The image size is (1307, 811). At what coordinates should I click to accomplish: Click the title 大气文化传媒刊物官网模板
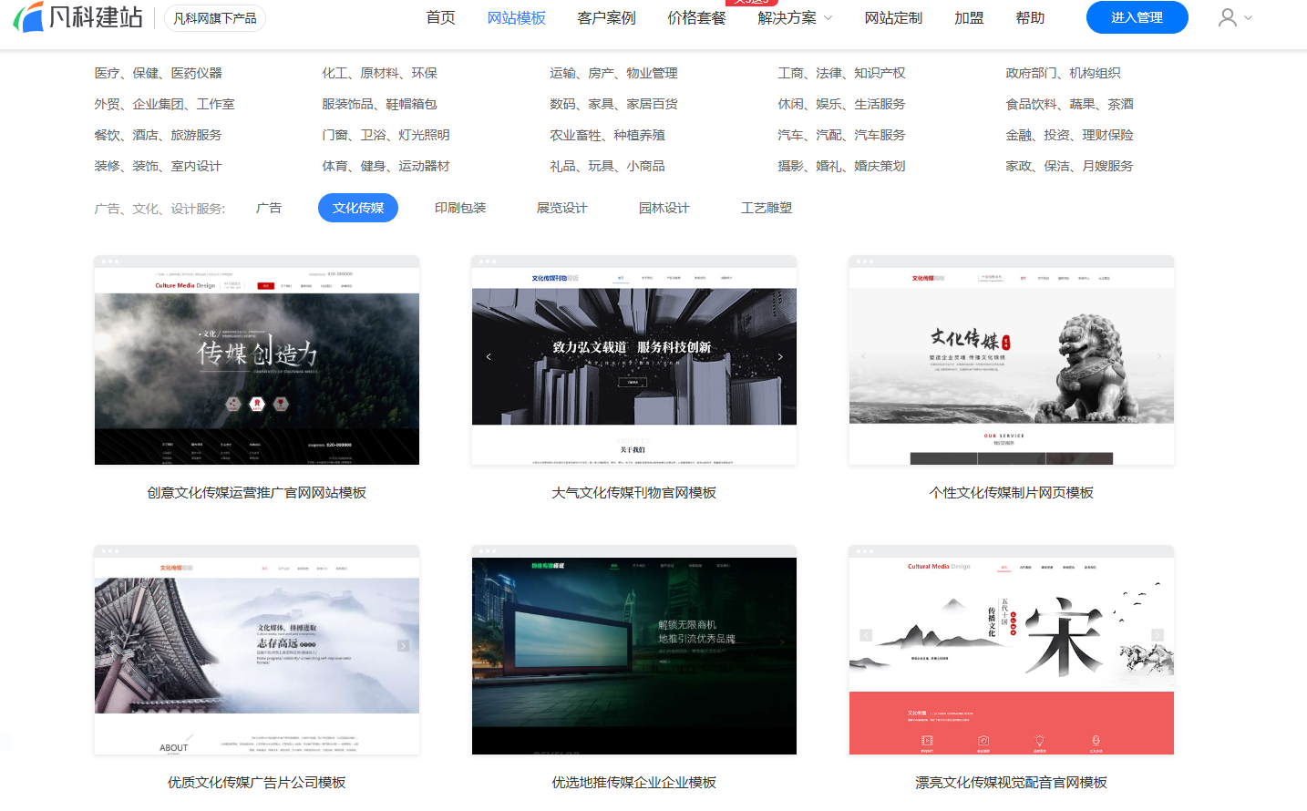coord(634,493)
